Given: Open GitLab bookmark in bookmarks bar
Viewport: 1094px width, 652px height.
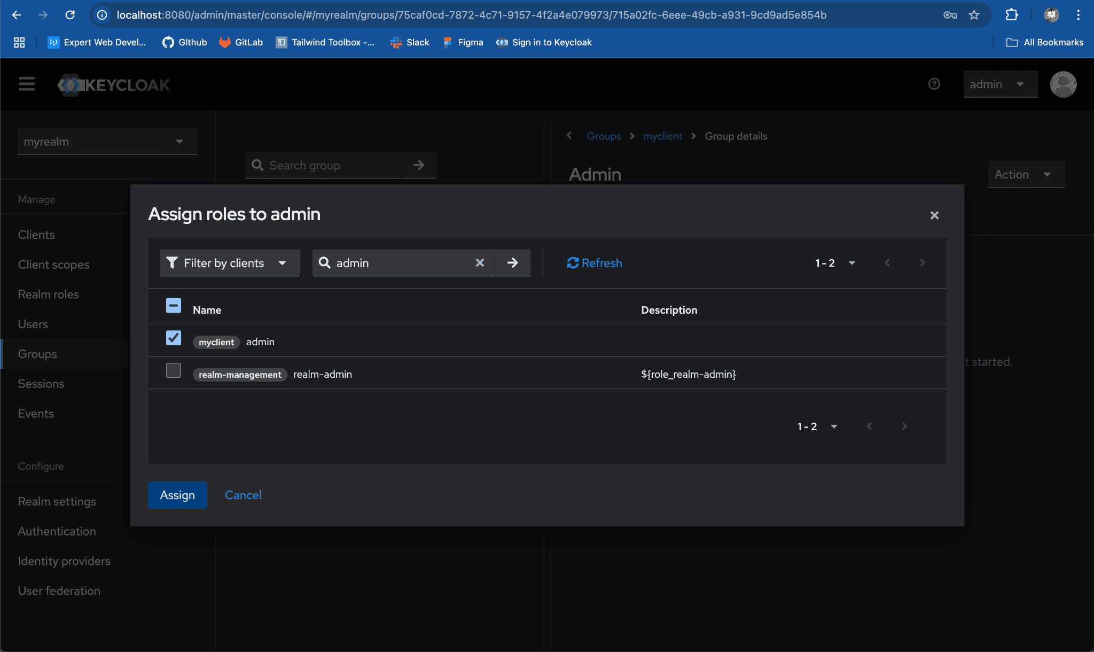Looking at the screenshot, I should click(241, 42).
